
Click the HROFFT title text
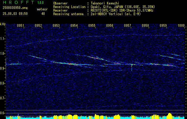tap(18, 2)
